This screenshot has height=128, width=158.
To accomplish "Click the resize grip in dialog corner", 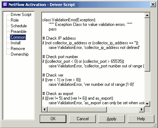I will pos(154,125).
